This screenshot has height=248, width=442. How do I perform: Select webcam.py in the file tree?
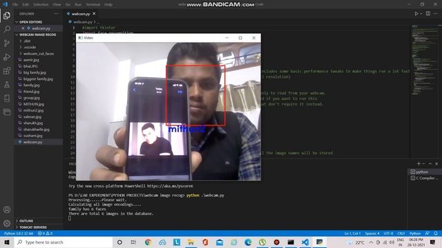[x=32, y=142]
